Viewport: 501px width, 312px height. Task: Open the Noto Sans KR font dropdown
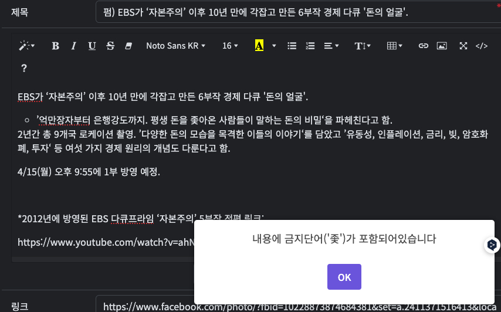coord(176,46)
